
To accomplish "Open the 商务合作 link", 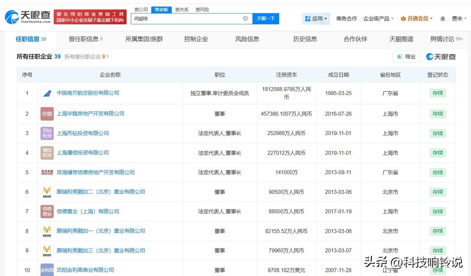I will click(347, 19).
